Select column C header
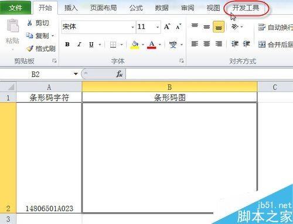This screenshot has width=293, height=224. coord(275,87)
